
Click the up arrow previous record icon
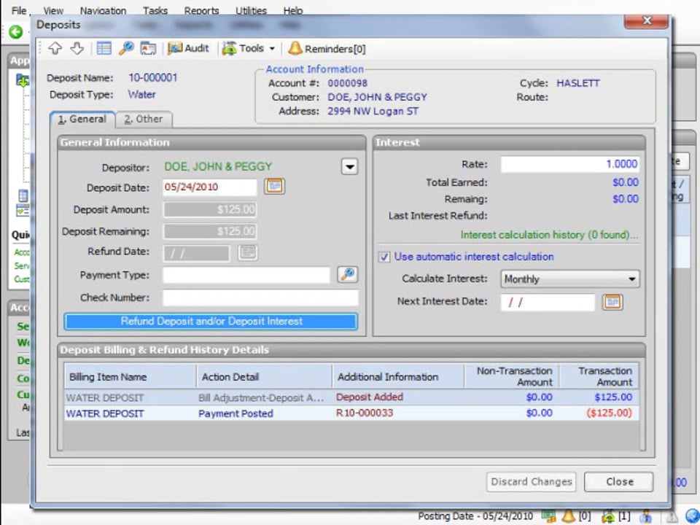[55, 49]
